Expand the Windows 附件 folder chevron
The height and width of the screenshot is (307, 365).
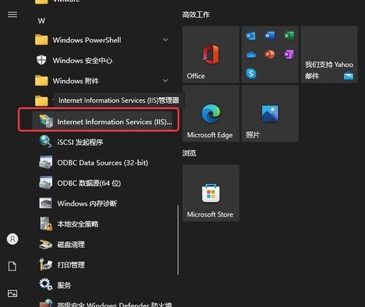click(x=166, y=80)
